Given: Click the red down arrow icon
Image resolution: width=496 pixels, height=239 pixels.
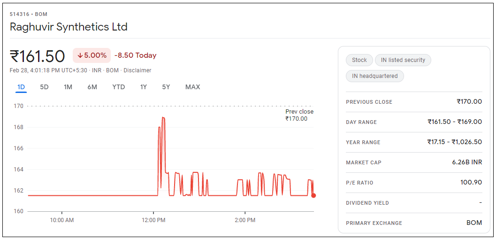Looking at the screenshot, I should (x=80, y=55).
